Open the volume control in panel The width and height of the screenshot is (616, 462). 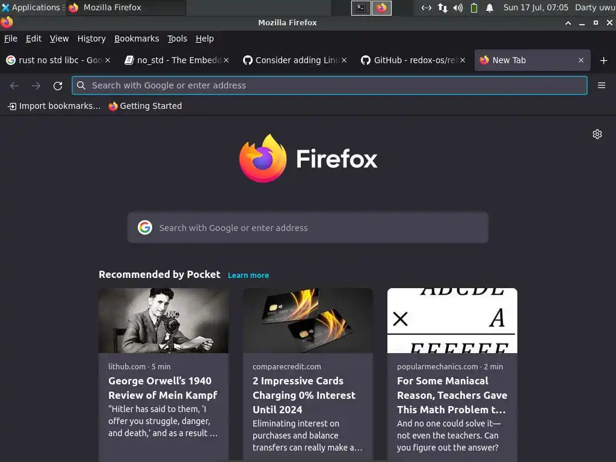[458, 7]
